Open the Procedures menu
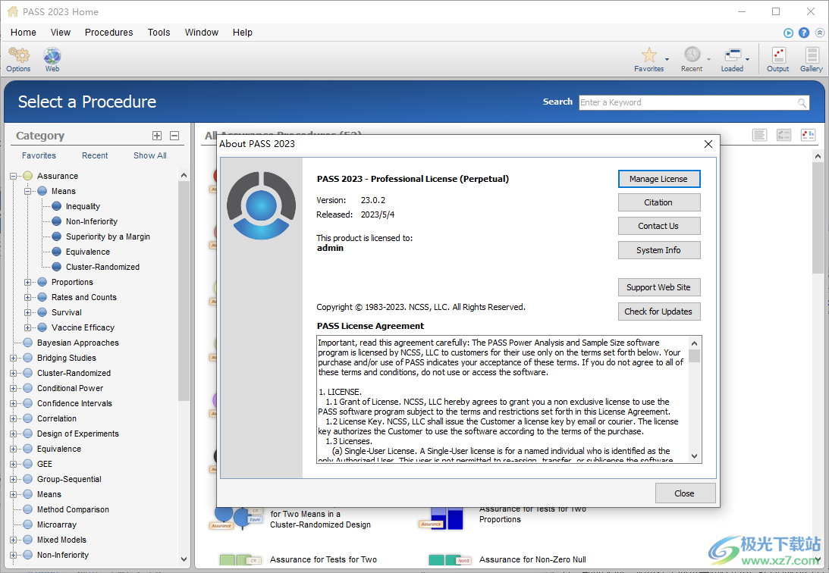The image size is (829, 573). tap(109, 33)
